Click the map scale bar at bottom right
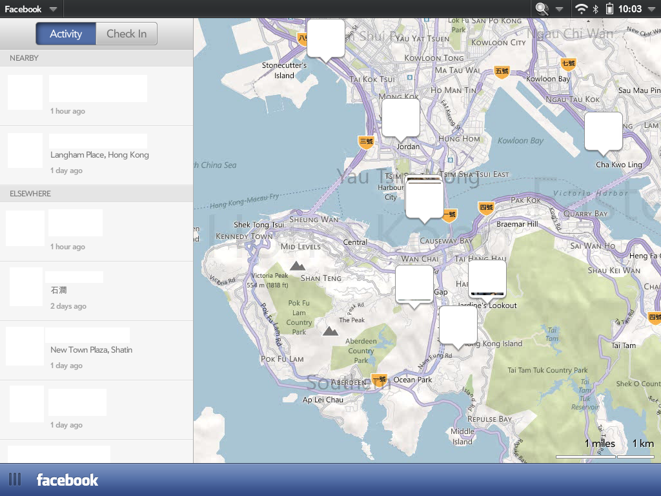Viewport: 661px width, 496px height. (x=605, y=457)
